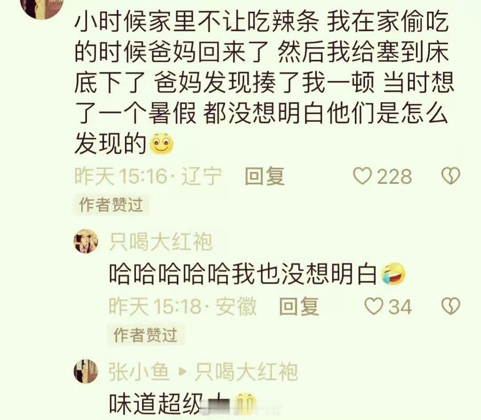Tap the arrow between 张小鱼 and 只喝大红袍
This screenshot has width=481, height=420.
(x=182, y=371)
